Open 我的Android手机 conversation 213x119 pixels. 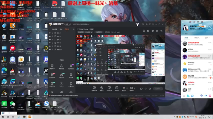pyautogui.click(x=197, y=70)
